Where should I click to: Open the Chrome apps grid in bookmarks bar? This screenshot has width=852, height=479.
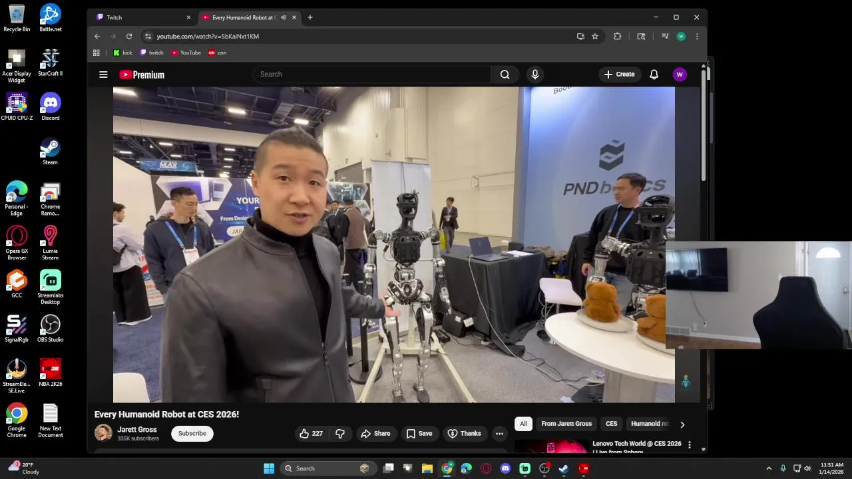pyautogui.click(x=97, y=53)
